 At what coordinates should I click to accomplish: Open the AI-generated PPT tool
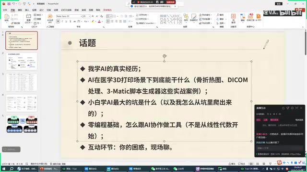coord(50,18)
